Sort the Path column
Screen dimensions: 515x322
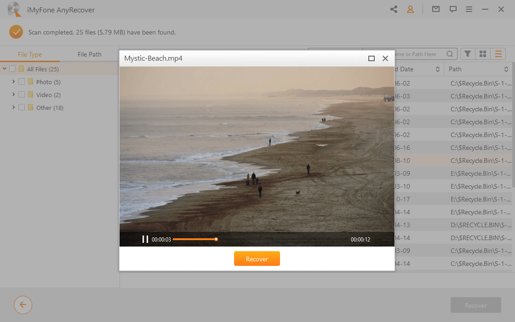pyautogui.click(x=506, y=69)
